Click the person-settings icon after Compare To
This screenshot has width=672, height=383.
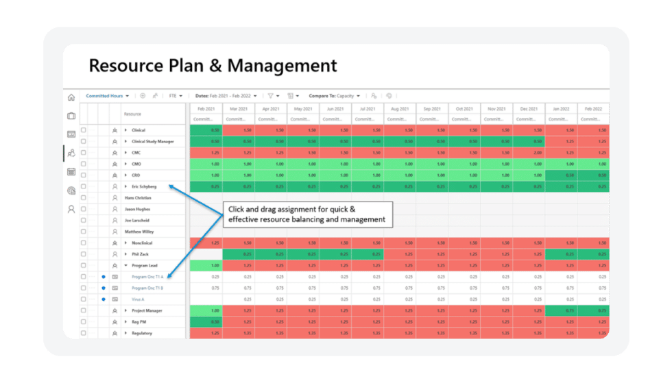tap(374, 96)
